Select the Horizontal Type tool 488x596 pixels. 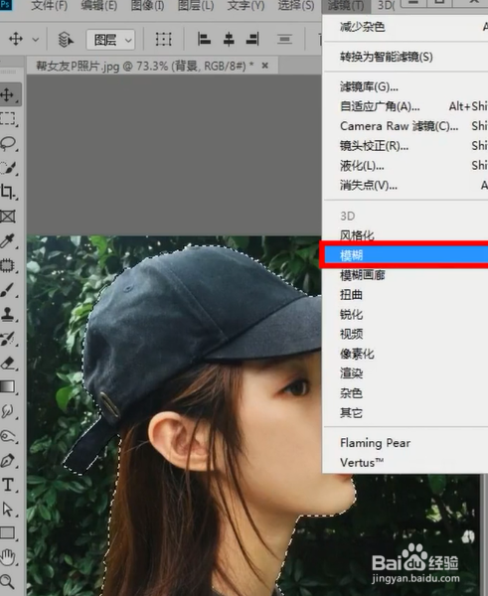point(8,485)
